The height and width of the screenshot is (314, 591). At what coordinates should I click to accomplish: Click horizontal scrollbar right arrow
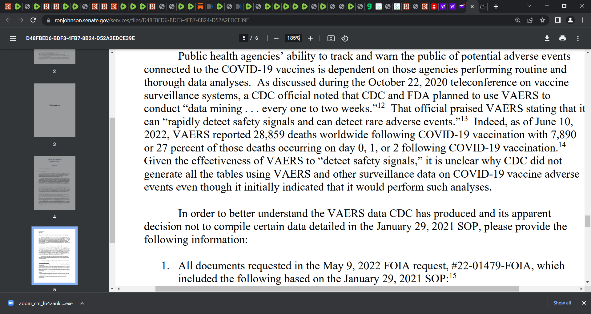coord(581,289)
